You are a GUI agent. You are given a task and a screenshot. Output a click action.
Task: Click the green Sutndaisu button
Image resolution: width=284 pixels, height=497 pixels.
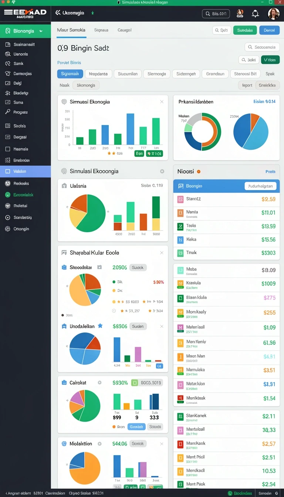tap(245, 30)
